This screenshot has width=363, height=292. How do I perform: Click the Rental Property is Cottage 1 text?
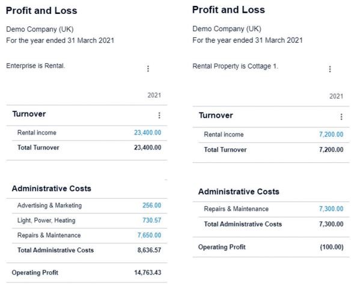click(x=235, y=66)
